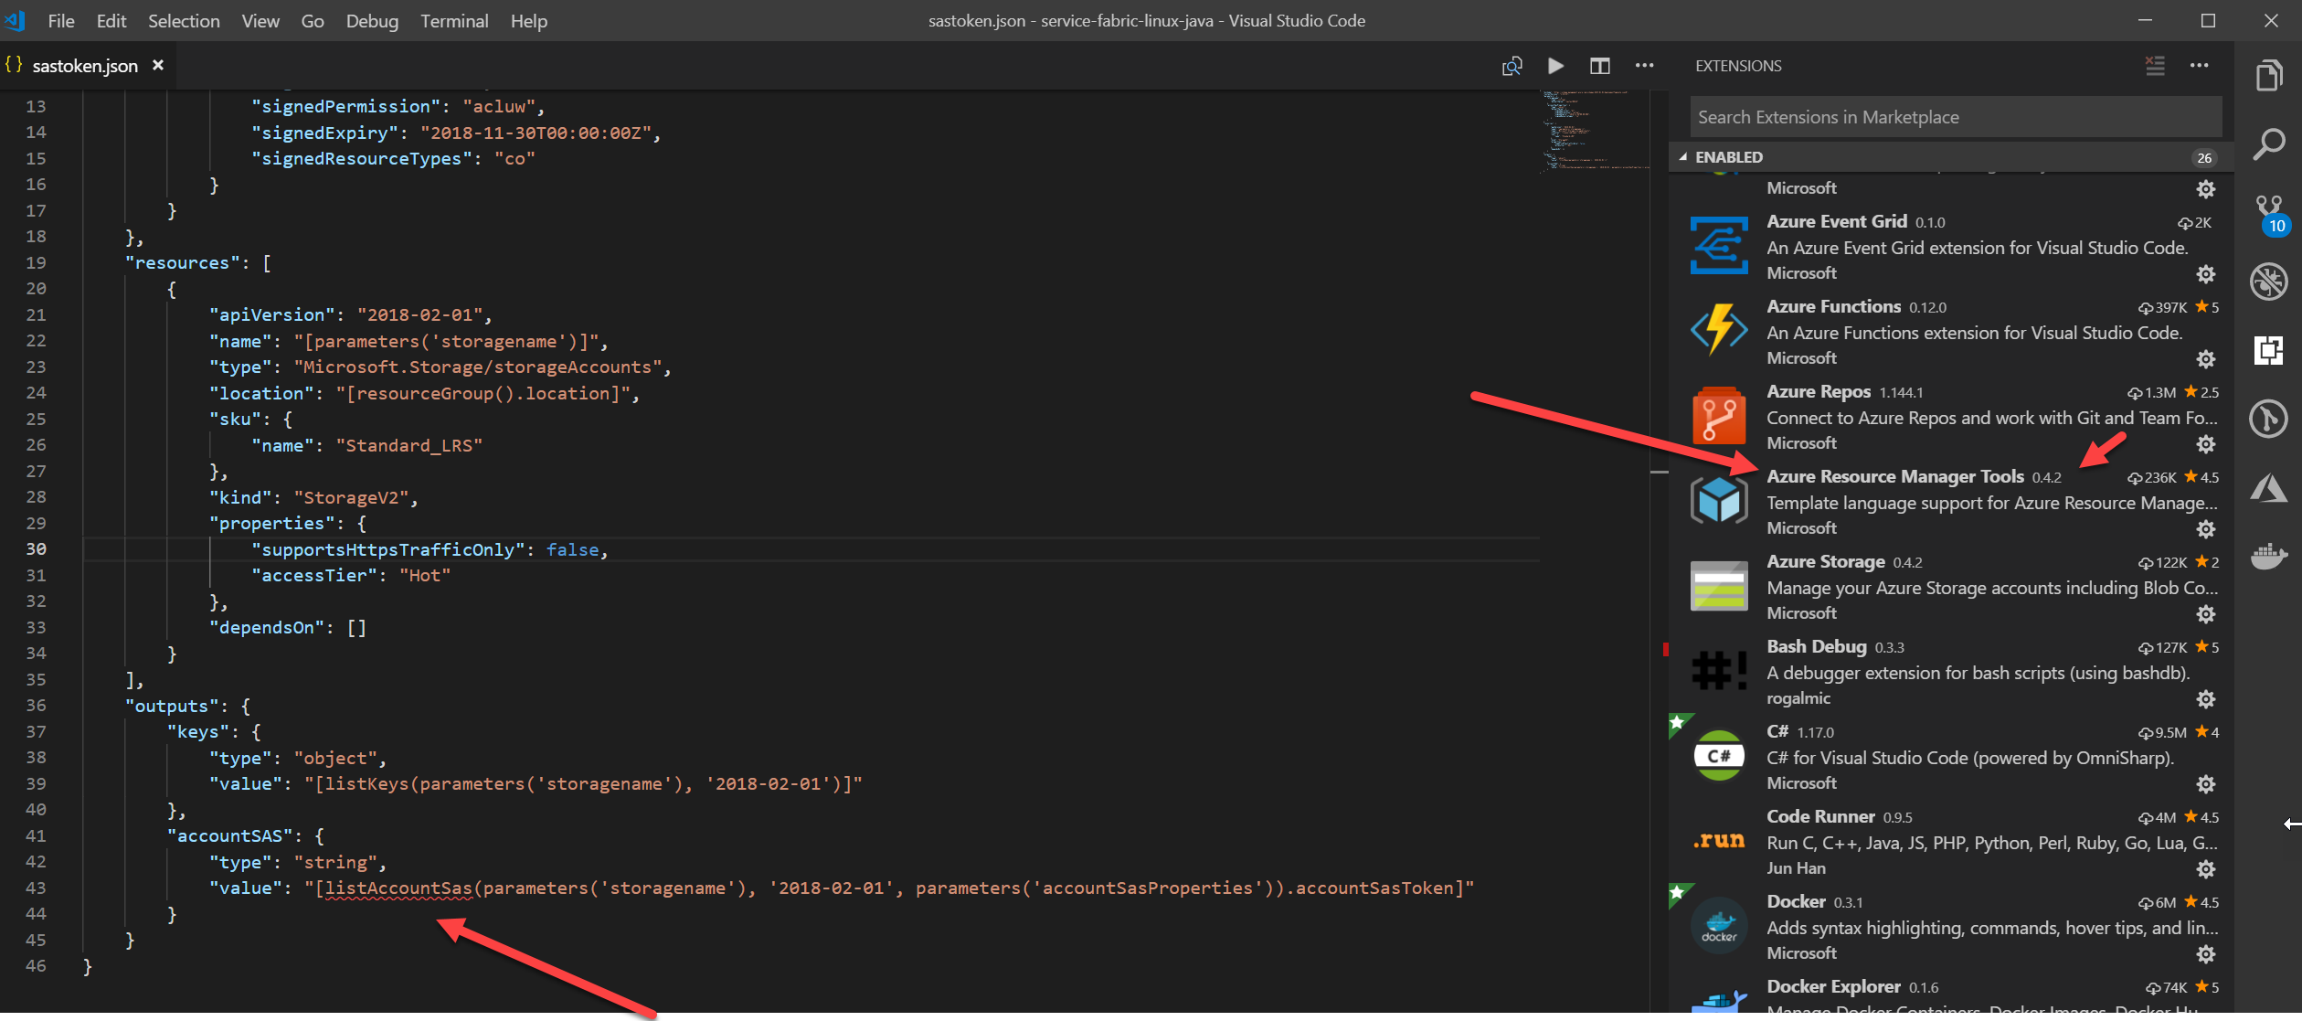Open settings gear for Code Runner extension
This screenshot has width=2302, height=1021.
tap(2206, 869)
